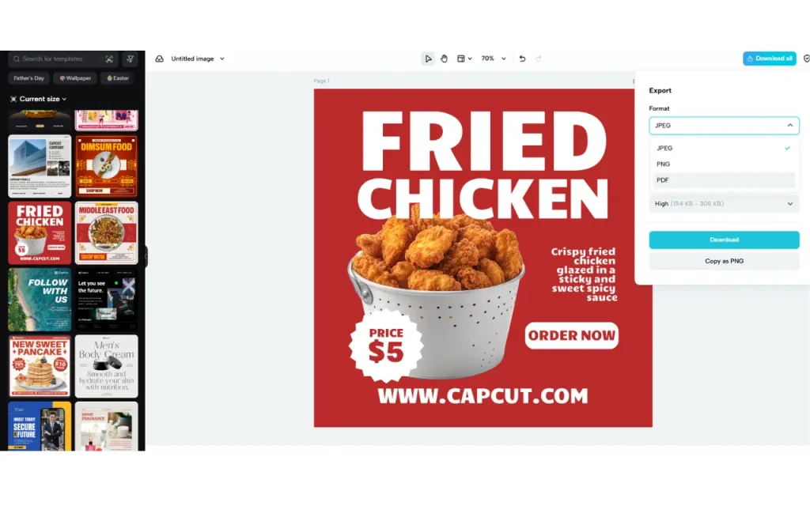Select the Wallpaper category tag
810x506 pixels.
pyautogui.click(x=75, y=78)
